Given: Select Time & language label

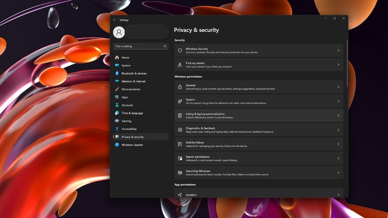Looking at the screenshot, I should point(132,113).
